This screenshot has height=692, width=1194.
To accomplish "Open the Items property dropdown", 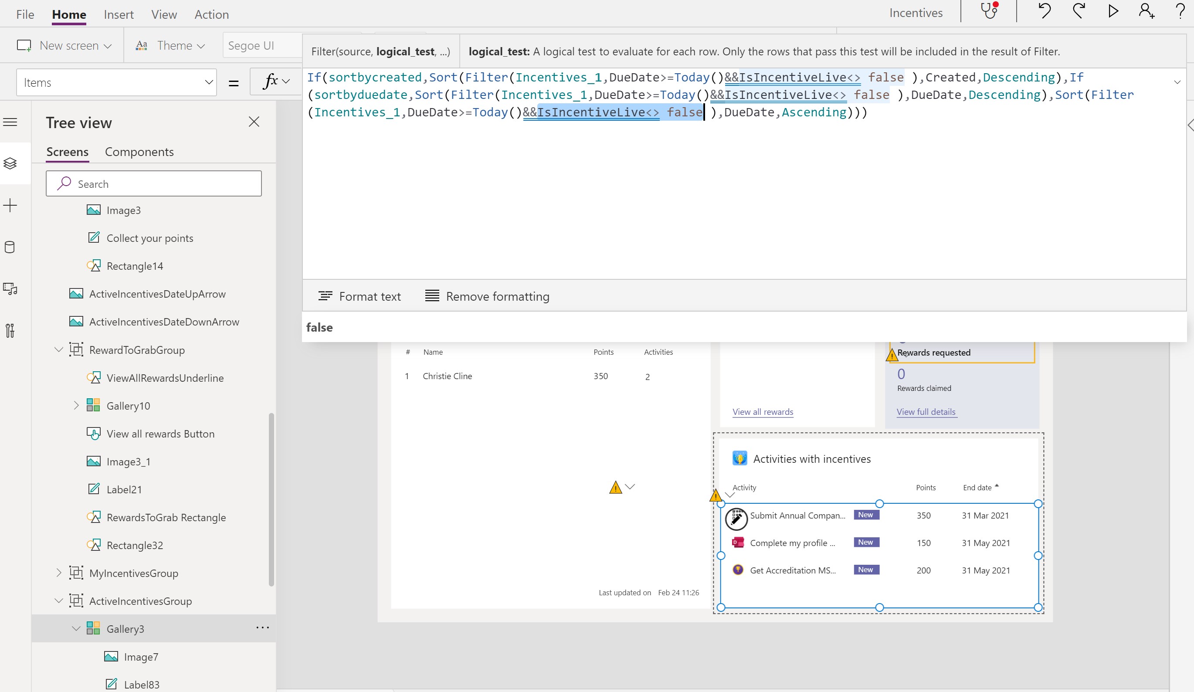I will (208, 82).
